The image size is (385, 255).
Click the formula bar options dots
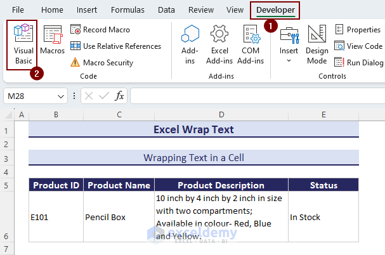(74, 96)
